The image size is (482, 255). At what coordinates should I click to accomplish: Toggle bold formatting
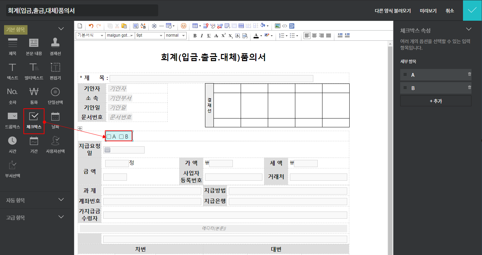(195, 36)
